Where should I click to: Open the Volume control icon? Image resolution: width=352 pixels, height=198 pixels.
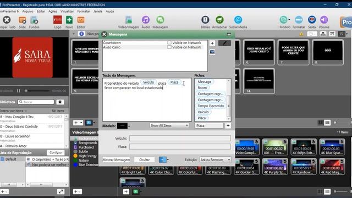coord(324,20)
